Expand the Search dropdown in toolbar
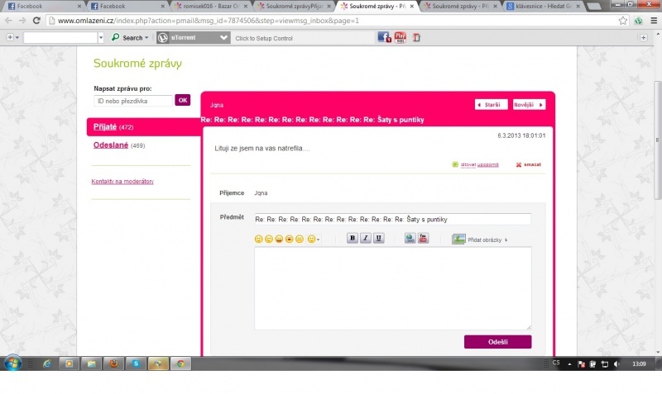Viewport: 662px width, 394px height. pos(146,38)
